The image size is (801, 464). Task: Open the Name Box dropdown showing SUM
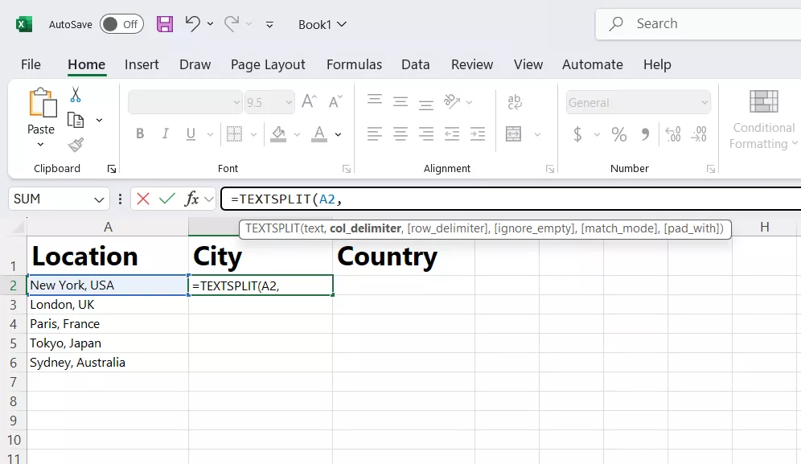pyautogui.click(x=100, y=199)
